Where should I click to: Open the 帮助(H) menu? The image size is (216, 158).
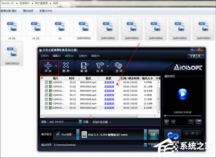pyautogui.click(x=95, y=56)
